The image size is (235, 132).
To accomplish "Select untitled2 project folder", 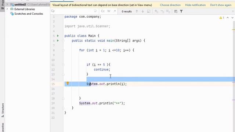I will [20, 4].
